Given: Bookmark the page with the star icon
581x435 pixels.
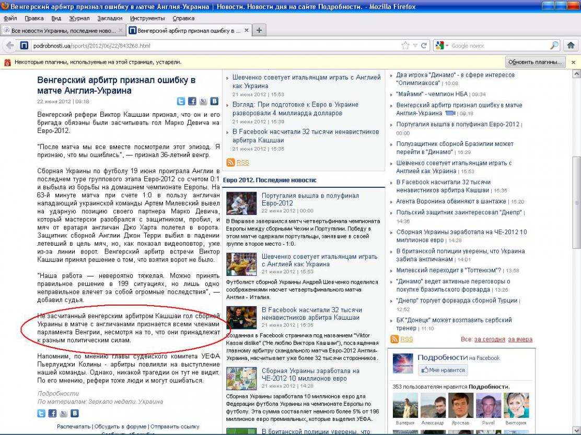Looking at the screenshot, I should tap(405, 45).
